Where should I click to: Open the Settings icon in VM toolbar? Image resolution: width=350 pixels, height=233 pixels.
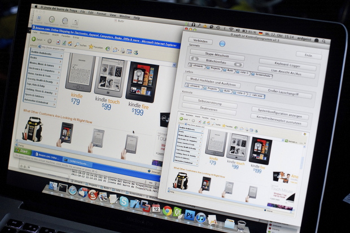75,22
